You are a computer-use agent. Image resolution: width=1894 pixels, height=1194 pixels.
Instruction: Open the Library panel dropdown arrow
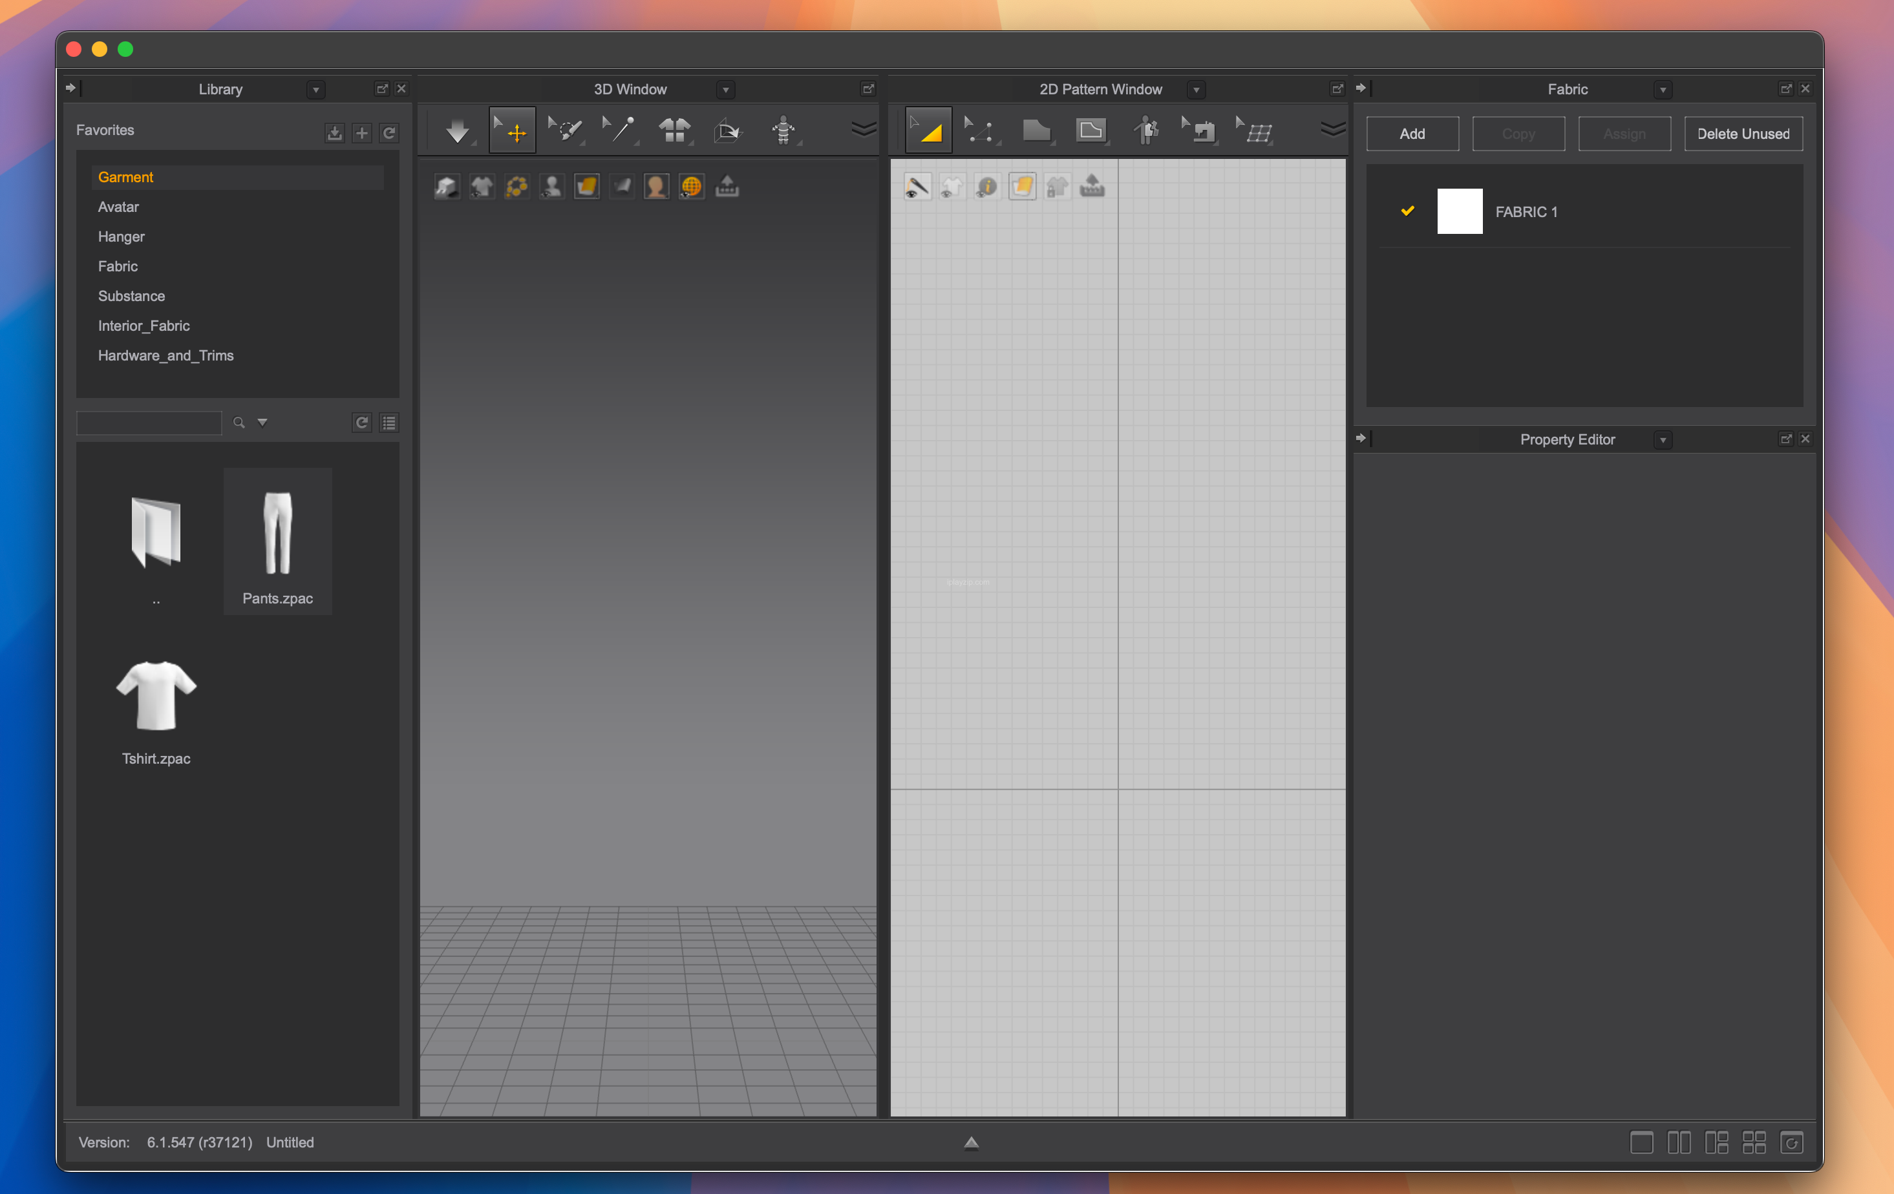pos(316,90)
